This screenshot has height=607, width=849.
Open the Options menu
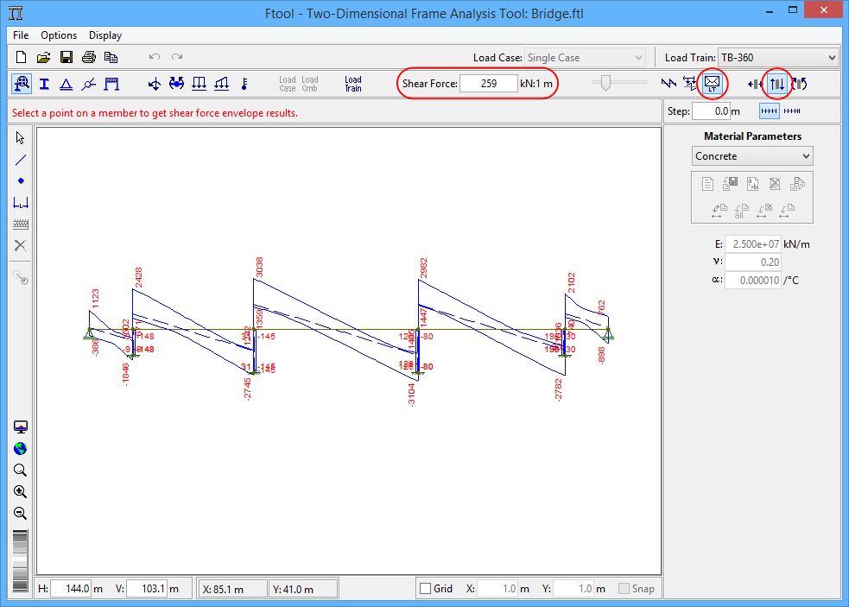coord(59,35)
